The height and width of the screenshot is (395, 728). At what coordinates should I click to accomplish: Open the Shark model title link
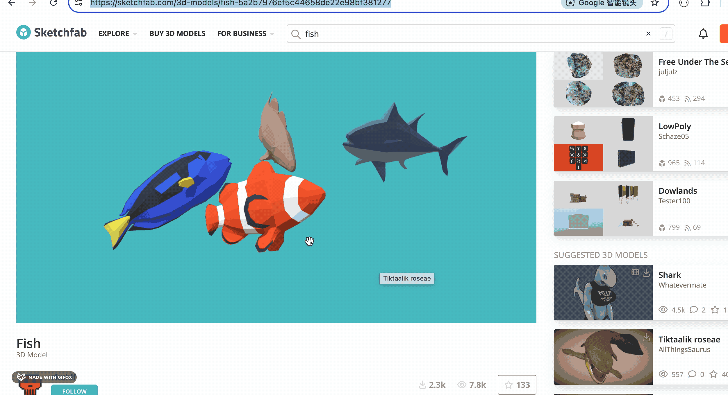[670, 275]
